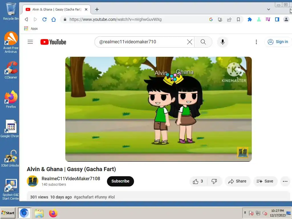Launch Firefox from the taskbar
The width and height of the screenshot is (292, 219).
[x=53, y=213]
